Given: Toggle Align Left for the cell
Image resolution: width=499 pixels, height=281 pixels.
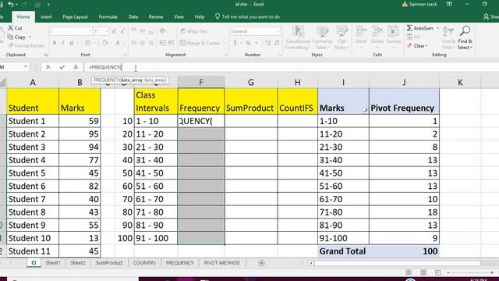Looking at the screenshot, I should [x=134, y=43].
